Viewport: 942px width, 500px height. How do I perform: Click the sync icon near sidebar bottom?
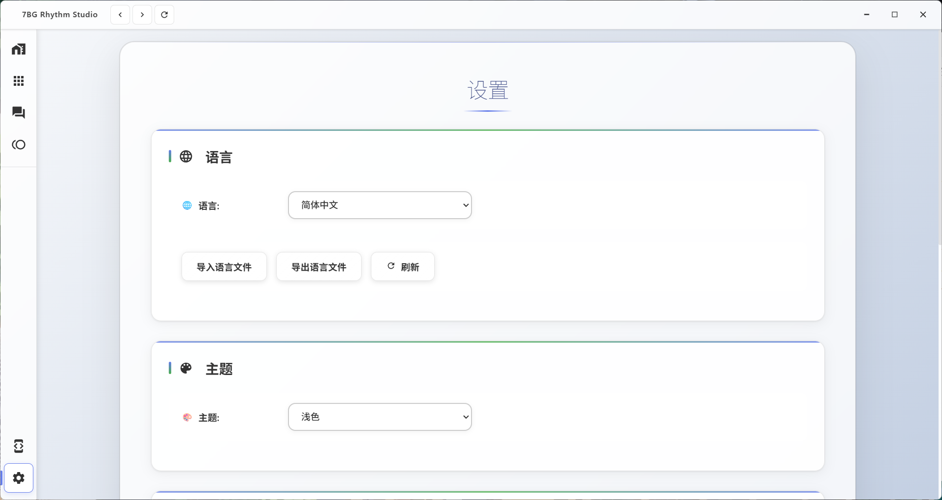18,446
